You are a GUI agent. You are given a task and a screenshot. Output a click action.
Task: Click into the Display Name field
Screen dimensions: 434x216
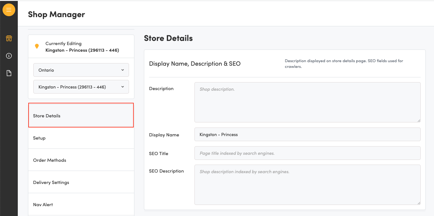(x=307, y=134)
